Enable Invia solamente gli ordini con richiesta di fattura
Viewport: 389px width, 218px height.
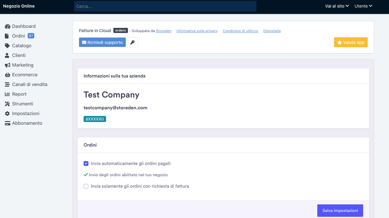(86, 186)
